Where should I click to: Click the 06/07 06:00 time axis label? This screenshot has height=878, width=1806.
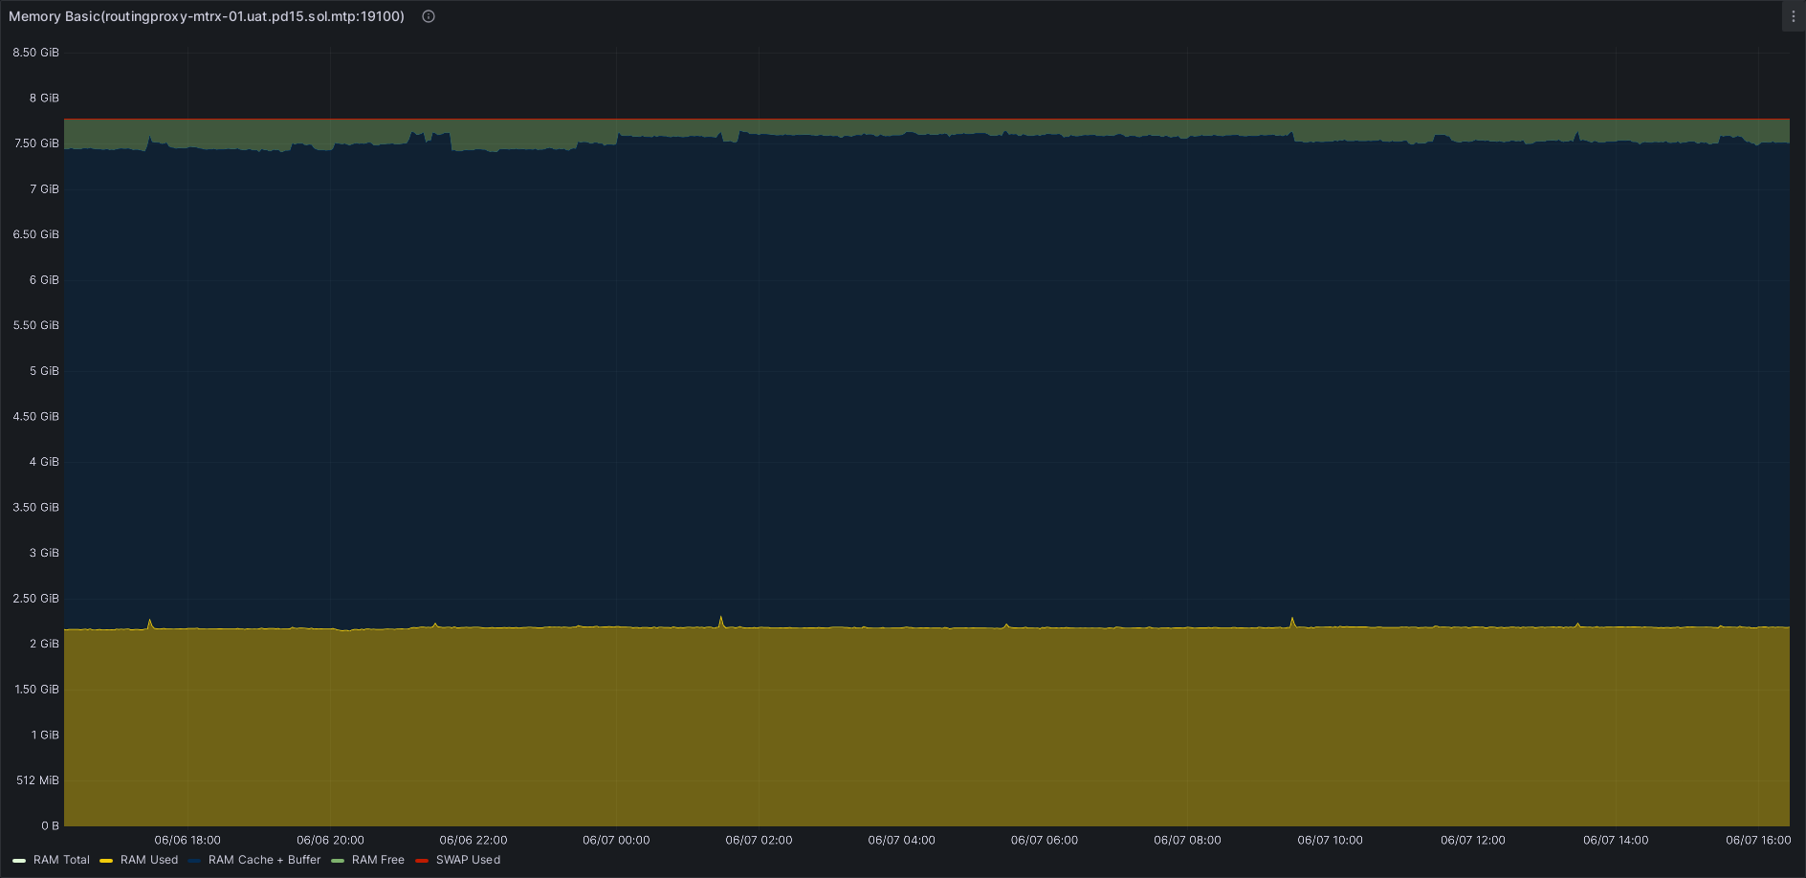pos(1045,840)
